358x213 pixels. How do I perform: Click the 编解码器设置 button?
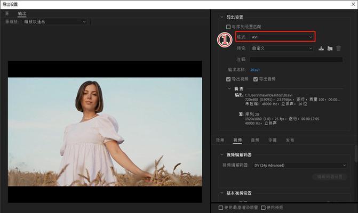[x=330, y=177]
